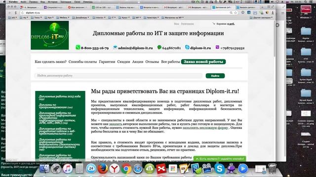
Task: Click the page vertical scrollbar
Action: (275, 39)
